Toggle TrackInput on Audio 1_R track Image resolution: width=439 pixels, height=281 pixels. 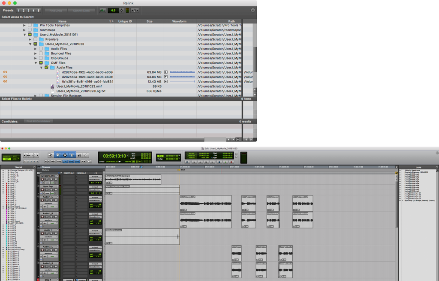pyautogui.click(x=47, y=216)
